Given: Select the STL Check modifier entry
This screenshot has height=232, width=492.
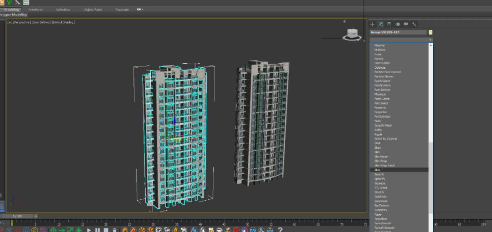Looking at the screenshot, I should (x=381, y=188).
